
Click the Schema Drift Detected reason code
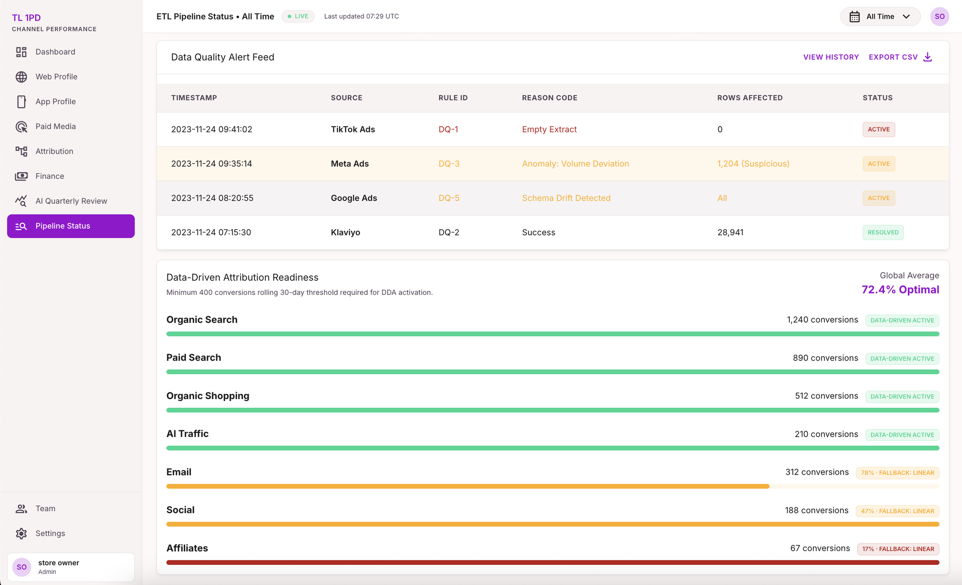click(x=566, y=198)
